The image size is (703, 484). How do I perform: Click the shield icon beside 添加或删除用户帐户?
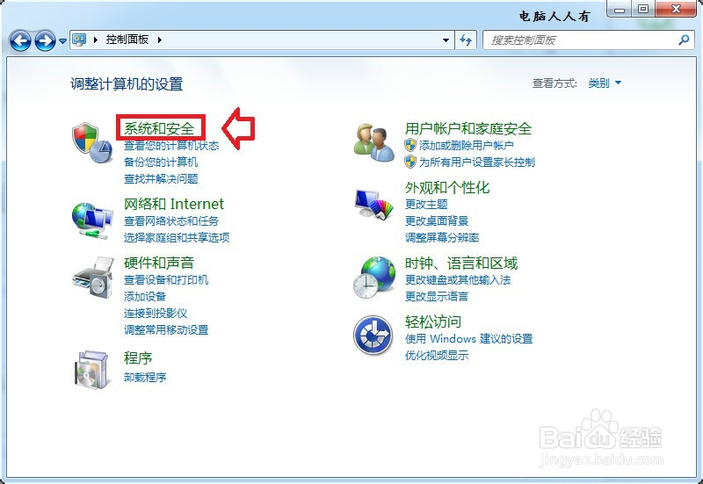tap(410, 145)
